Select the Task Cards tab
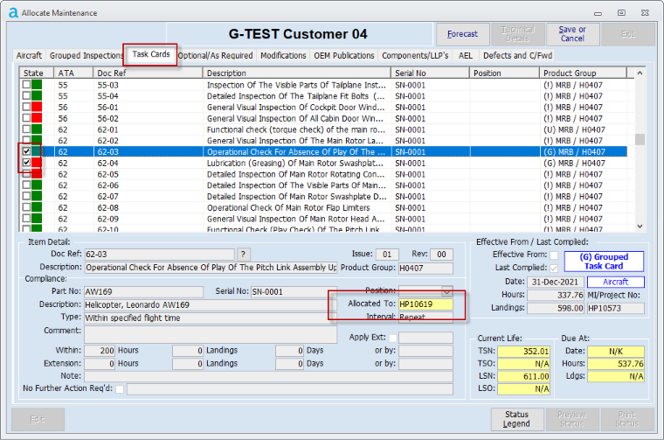This screenshot has height=440, width=664. tap(151, 54)
